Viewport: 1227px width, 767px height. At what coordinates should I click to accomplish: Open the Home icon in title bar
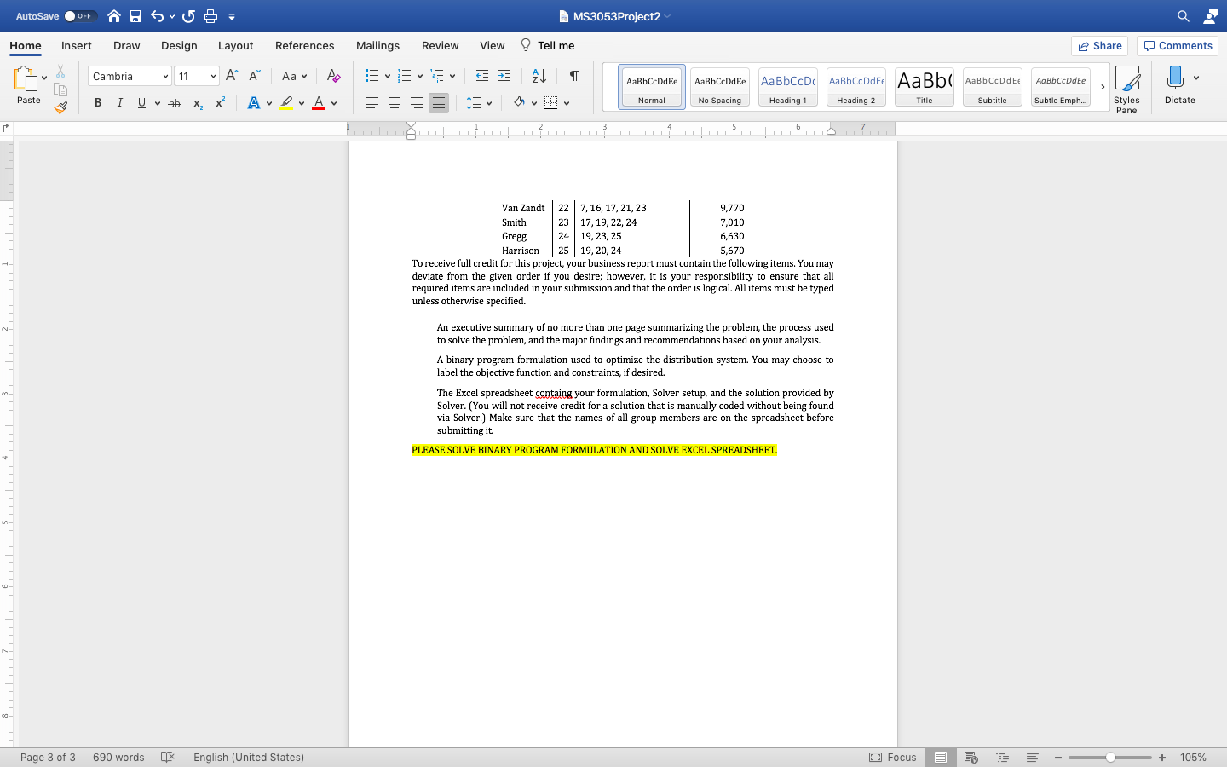pyautogui.click(x=114, y=16)
